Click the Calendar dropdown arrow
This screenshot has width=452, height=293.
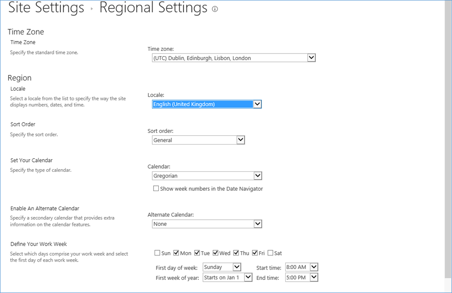click(x=257, y=175)
